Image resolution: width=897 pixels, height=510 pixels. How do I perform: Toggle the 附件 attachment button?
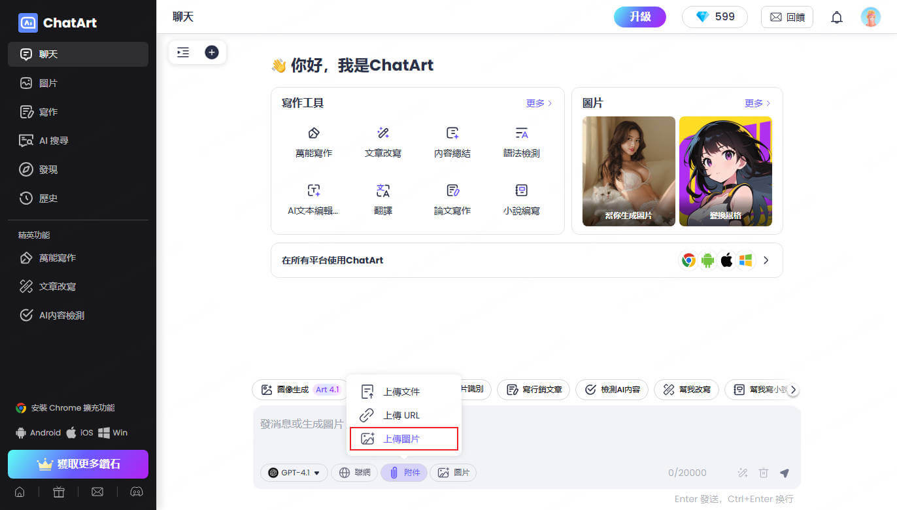(x=404, y=473)
